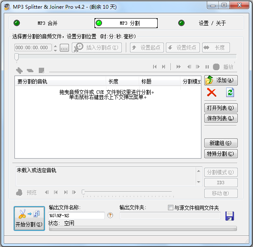The image size is (253, 247).
Task: Click the preview position slider thumb
Action: pyautogui.click(x=83, y=192)
